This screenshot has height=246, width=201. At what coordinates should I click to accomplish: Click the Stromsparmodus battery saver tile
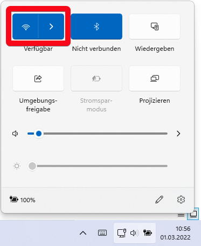point(96,78)
